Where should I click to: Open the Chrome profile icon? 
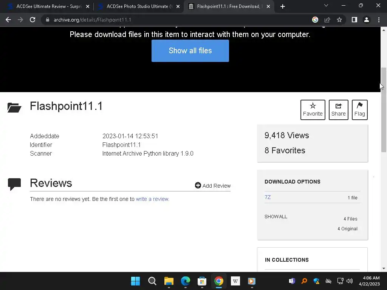click(367, 20)
